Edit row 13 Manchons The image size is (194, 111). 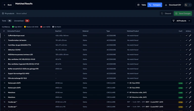point(190,93)
